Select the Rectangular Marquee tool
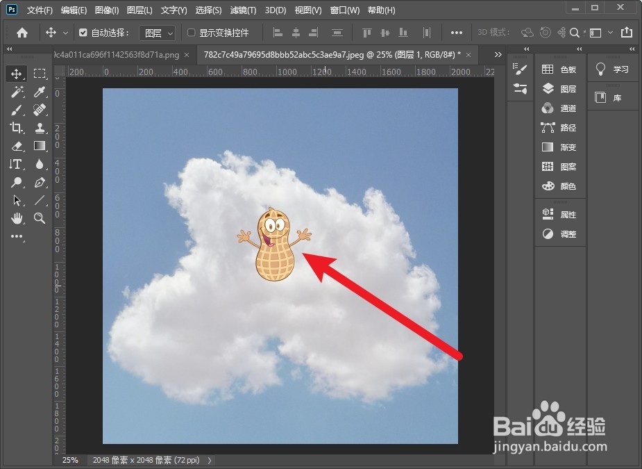Viewport: 642px width, 469px height. pyautogui.click(x=40, y=74)
